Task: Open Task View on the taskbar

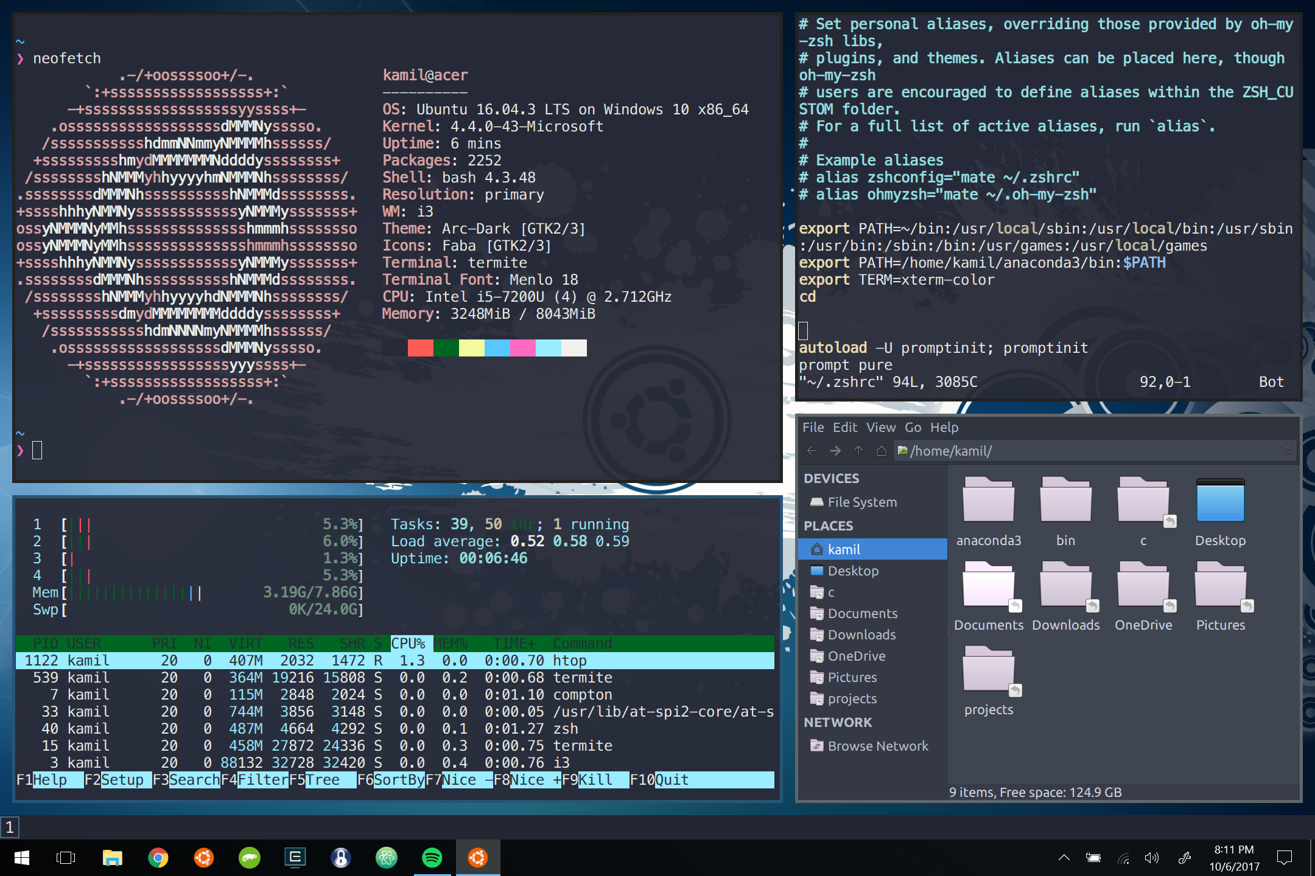Action: [x=66, y=858]
